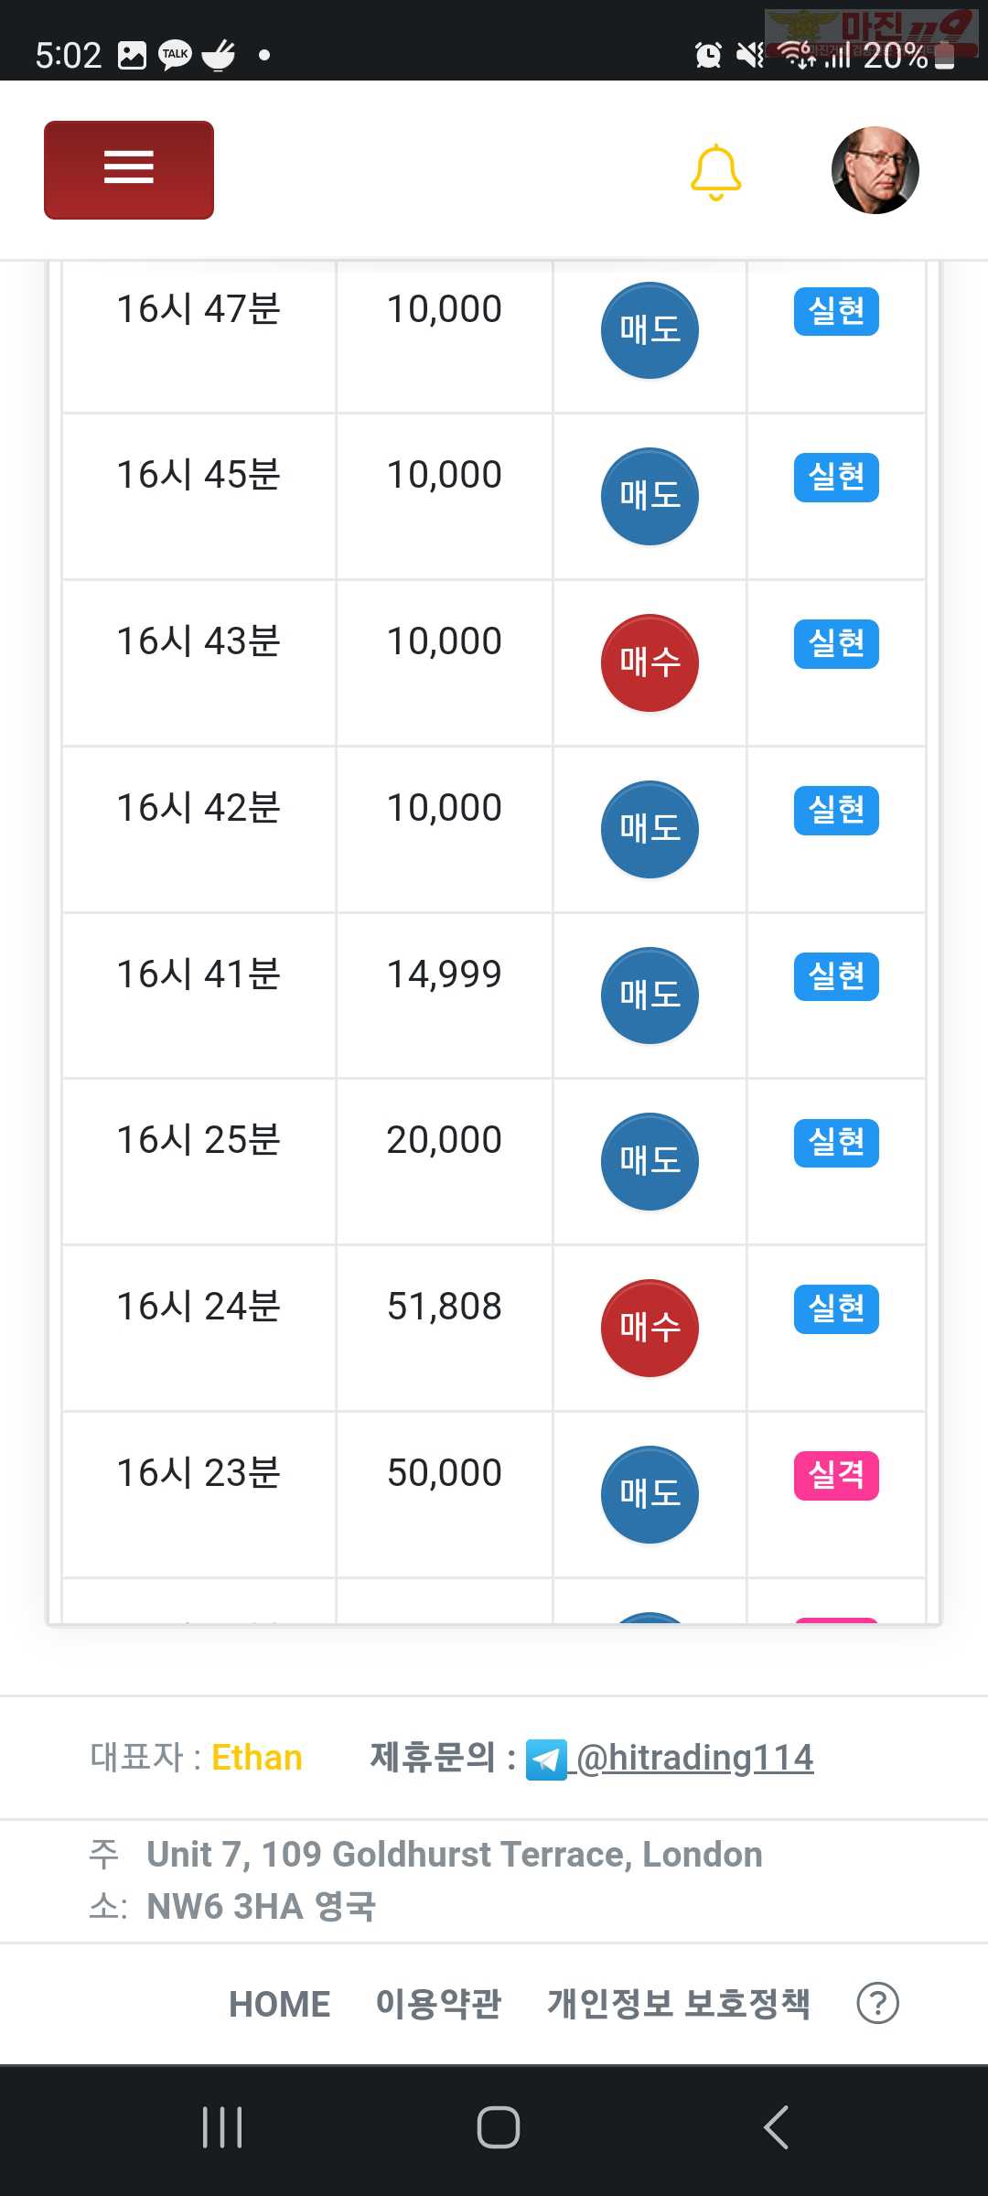The width and height of the screenshot is (988, 2196).
Task: Open the red hamburger menu
Action: pos(129,170)
